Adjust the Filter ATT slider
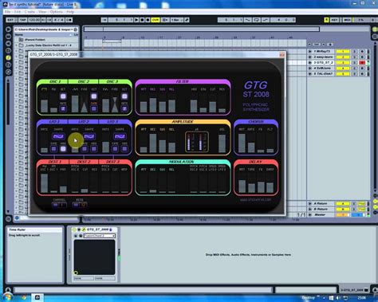This screenshot has height=302, width=378. [x=144, y=102]
